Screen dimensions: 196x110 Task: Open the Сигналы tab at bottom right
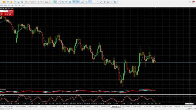point(189,106)
